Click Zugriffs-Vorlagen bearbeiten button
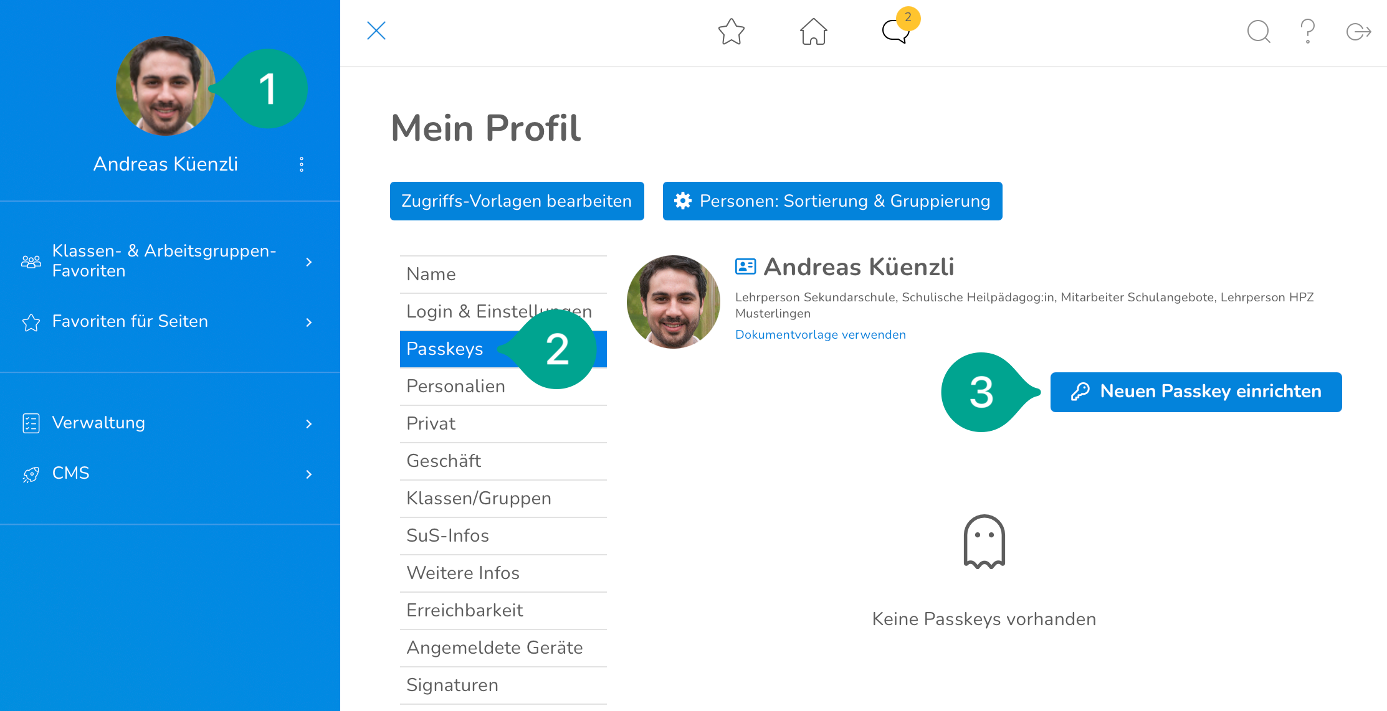Image resolution: width=1387 pixels, height=711 pixels. point(517,201)
